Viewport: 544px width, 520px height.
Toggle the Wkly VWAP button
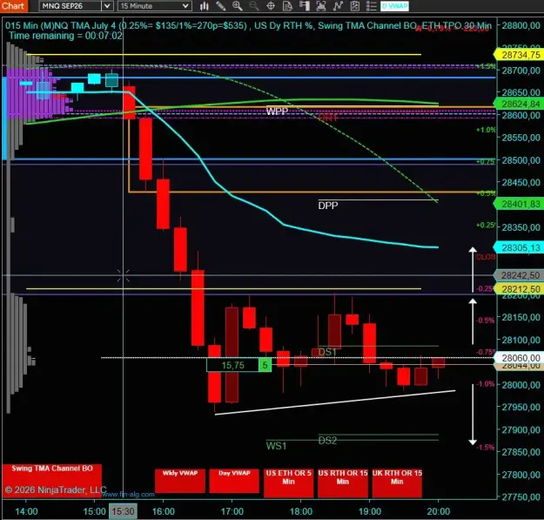180,481
